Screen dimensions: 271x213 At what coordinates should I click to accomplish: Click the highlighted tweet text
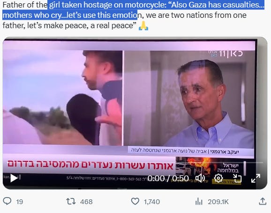point(134,10)
